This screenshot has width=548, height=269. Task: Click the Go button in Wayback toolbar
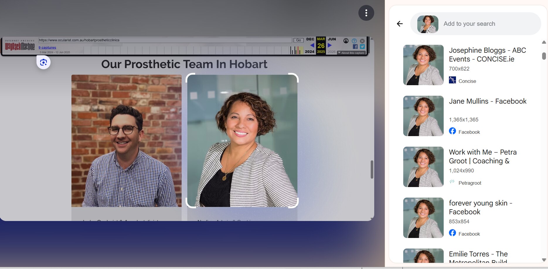pos(298,40)
